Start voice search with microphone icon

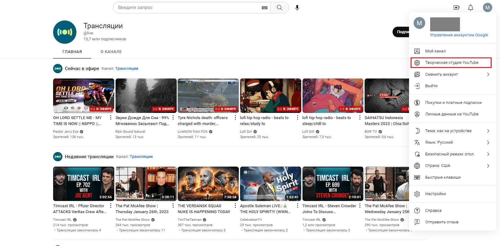point(297,7)
